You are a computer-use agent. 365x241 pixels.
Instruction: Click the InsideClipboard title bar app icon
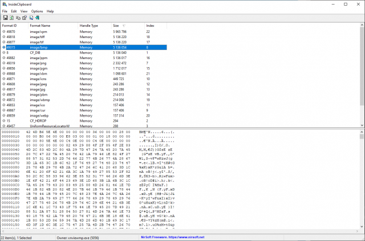pyautogui.click(x=5, y=4)
